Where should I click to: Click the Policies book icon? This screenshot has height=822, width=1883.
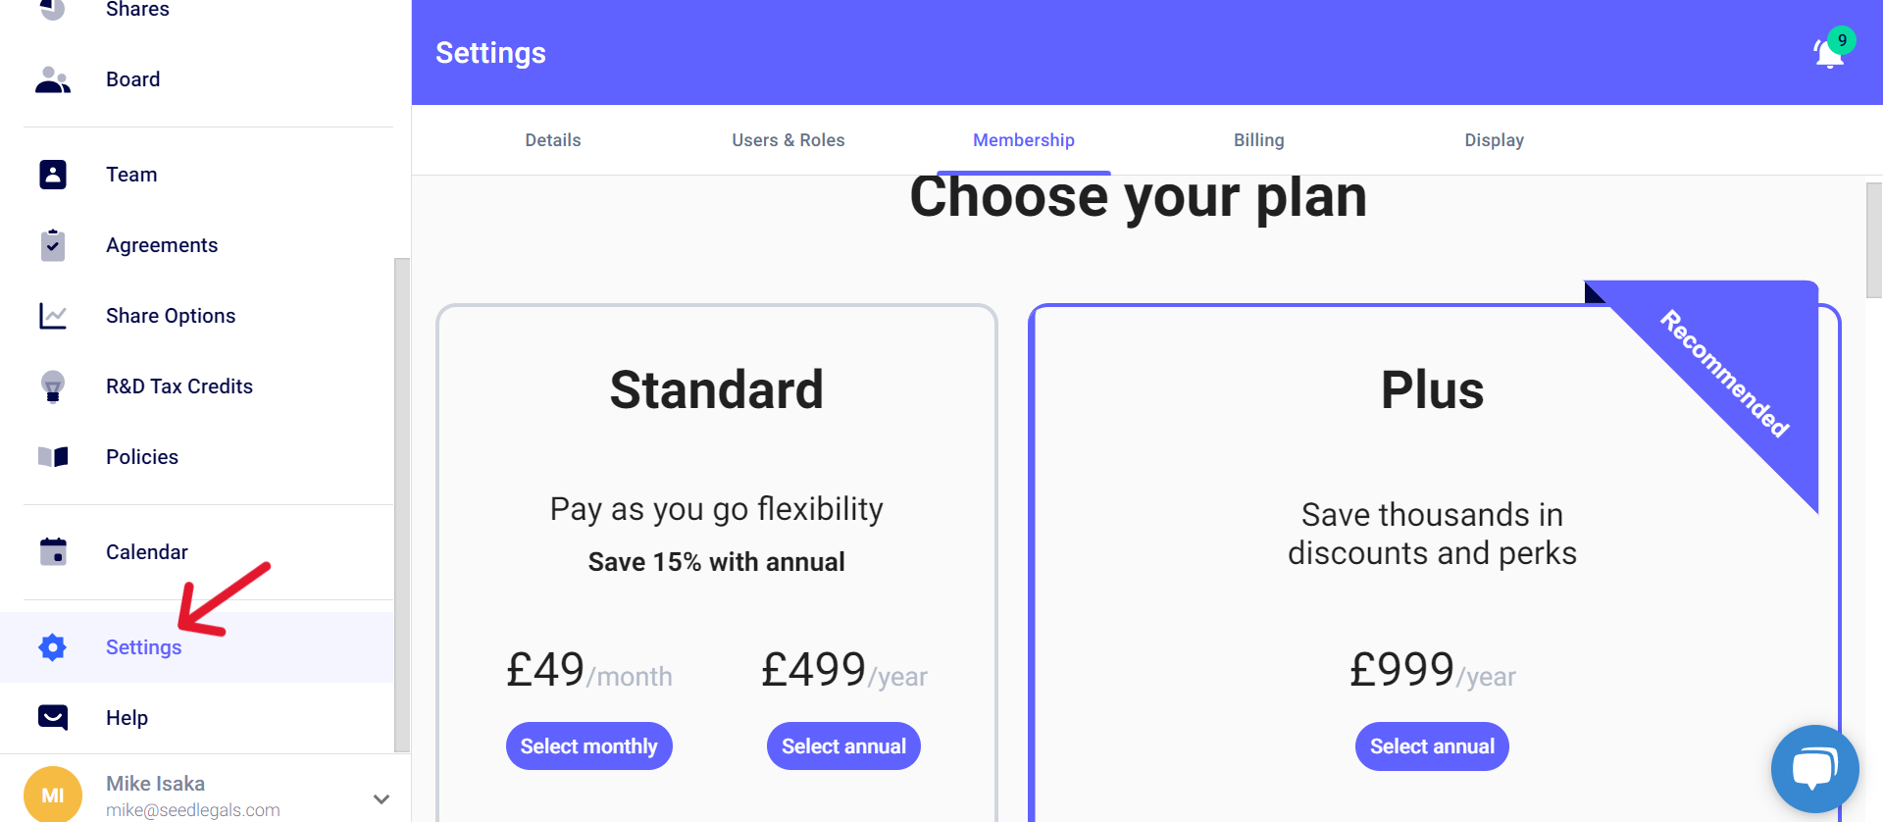(53, 457)
